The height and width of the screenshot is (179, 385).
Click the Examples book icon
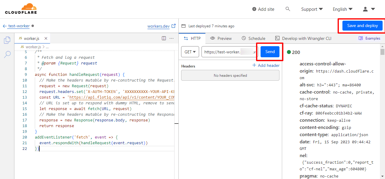coord(361,38)
